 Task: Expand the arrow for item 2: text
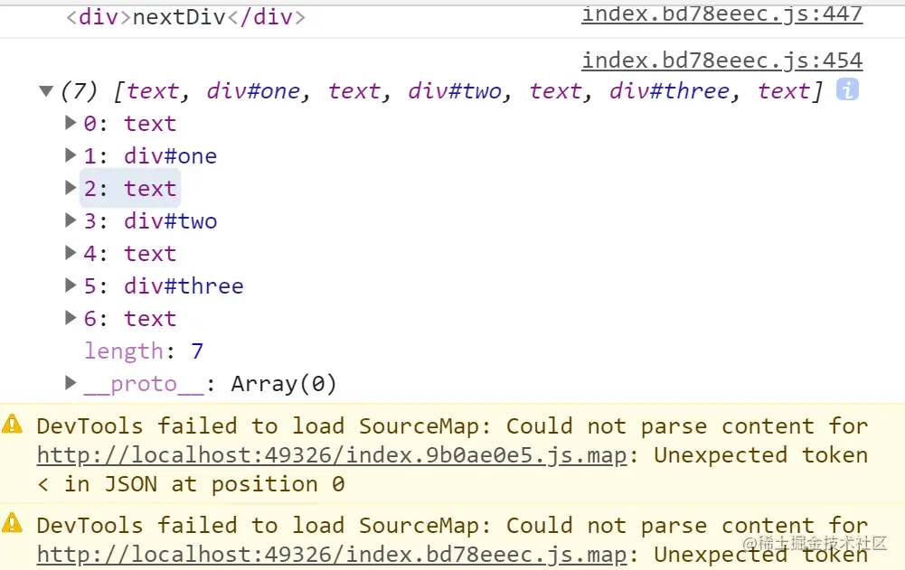(x=71, y=188)
